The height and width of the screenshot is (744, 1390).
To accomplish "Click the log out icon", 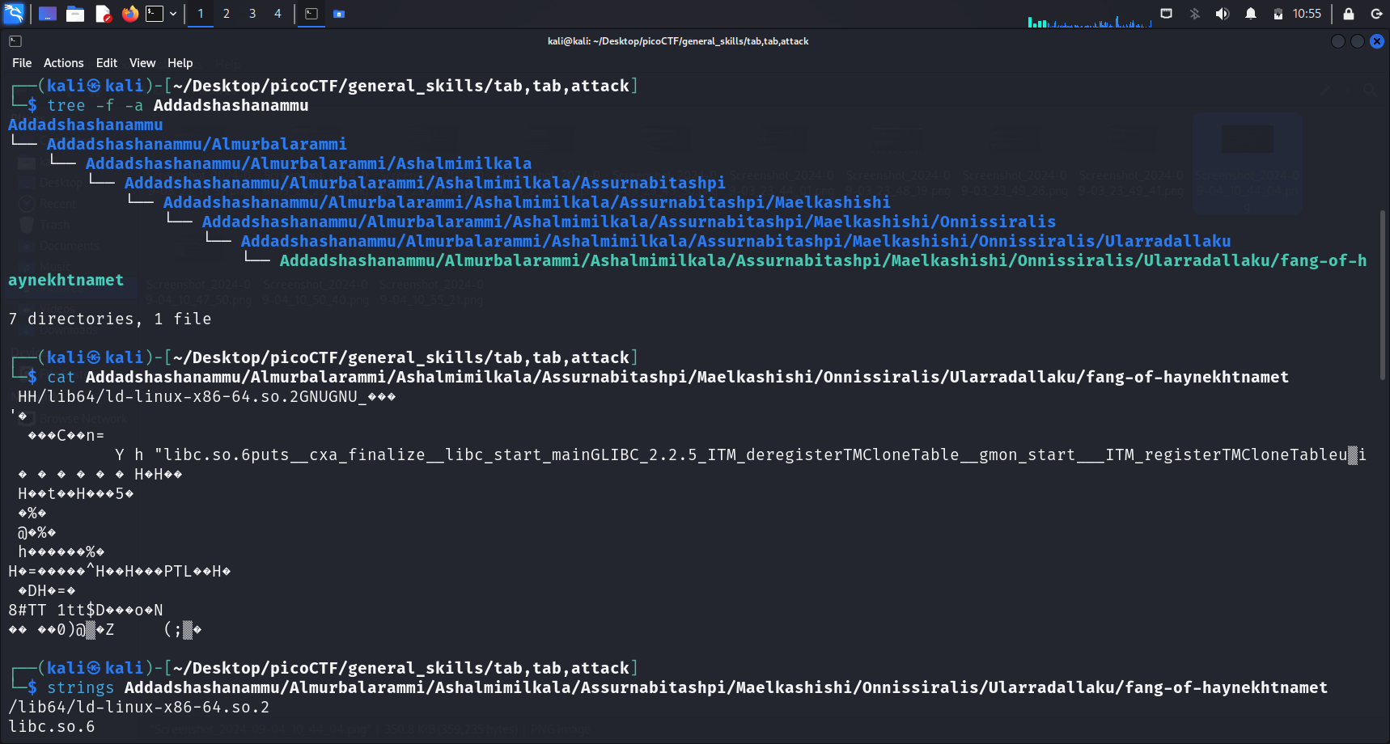I will tap(1375, 14).
